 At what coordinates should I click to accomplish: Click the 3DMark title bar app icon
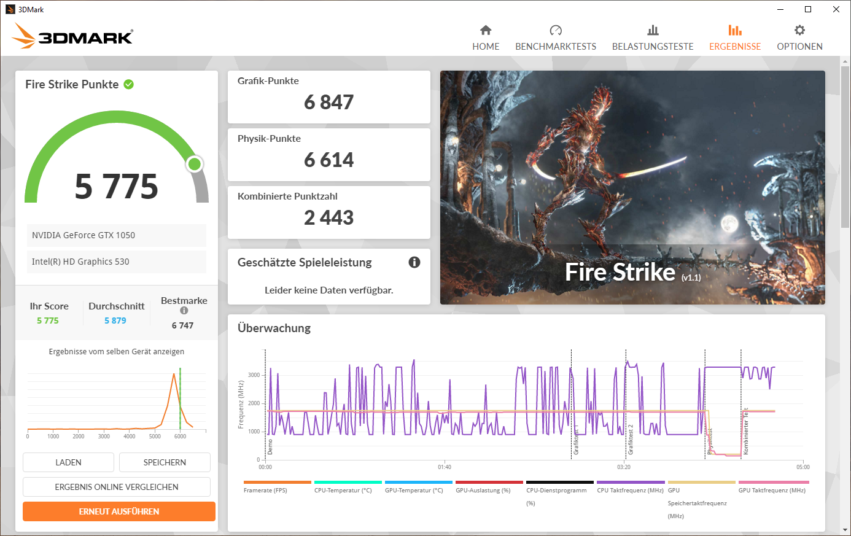click(x=10, y=9)
